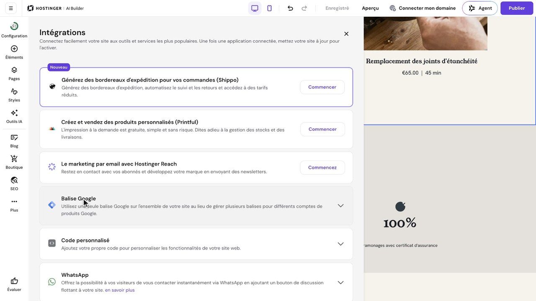The width and height of the screenshot is (536, 301).
Task: Open the Éléments panel
Action: (x=14, y=52)
